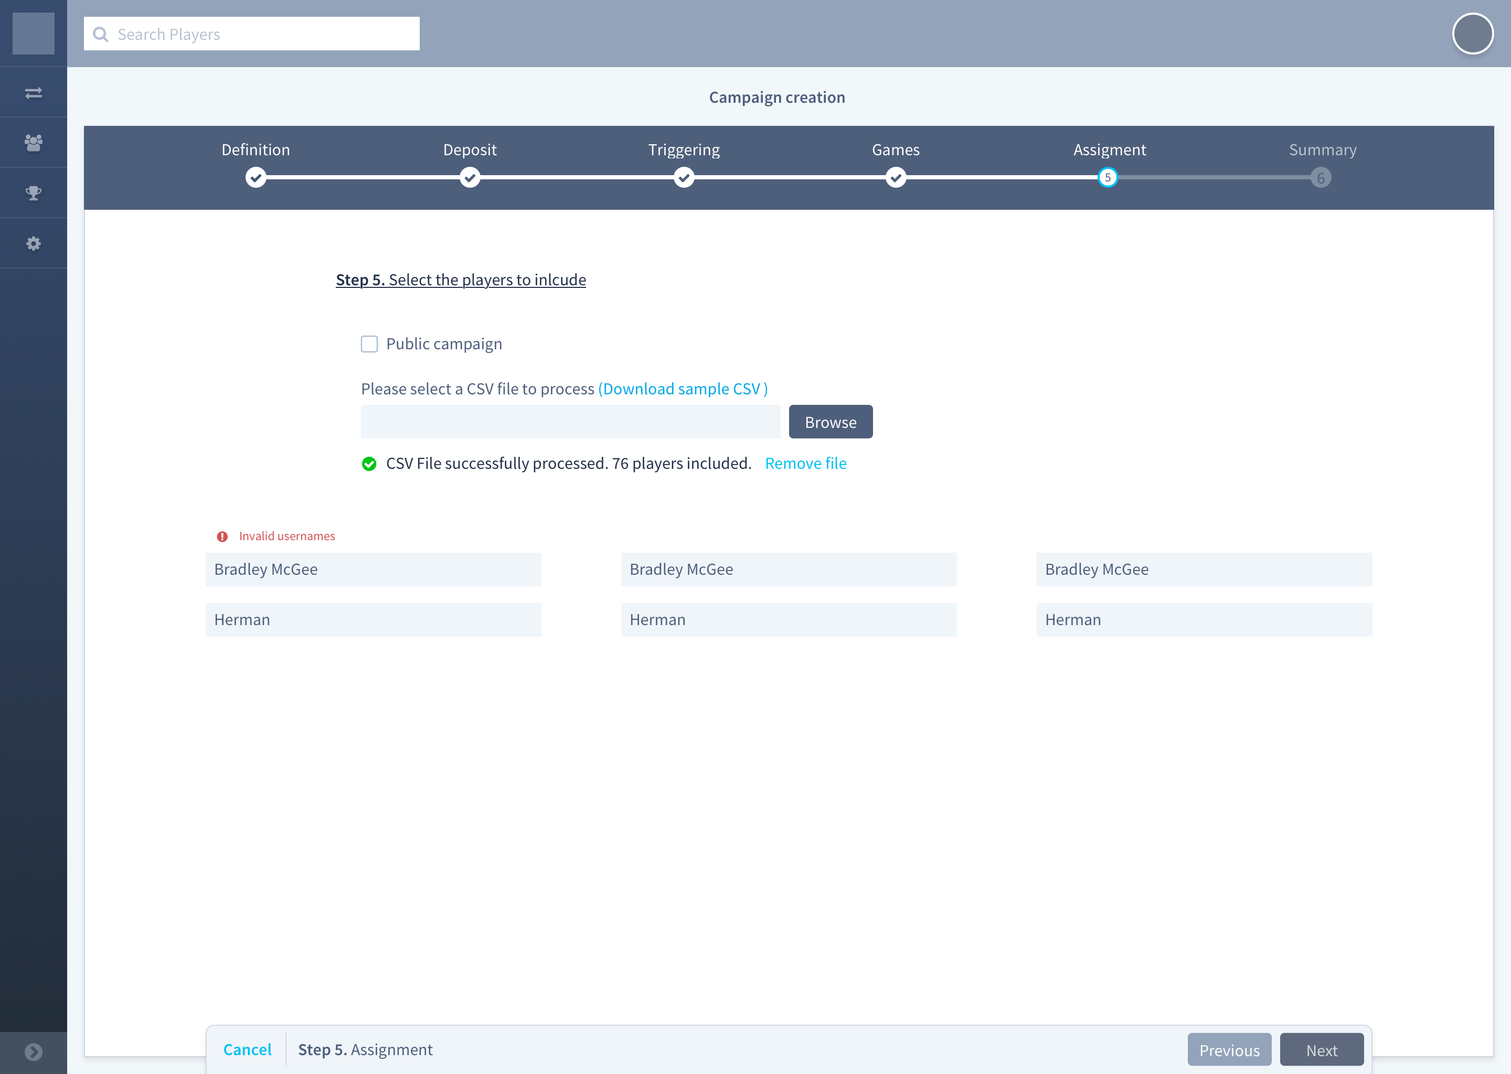Jump to Triggering step checkmark
This screenshot has height=1074, width=1511.
tap(684, 177)
